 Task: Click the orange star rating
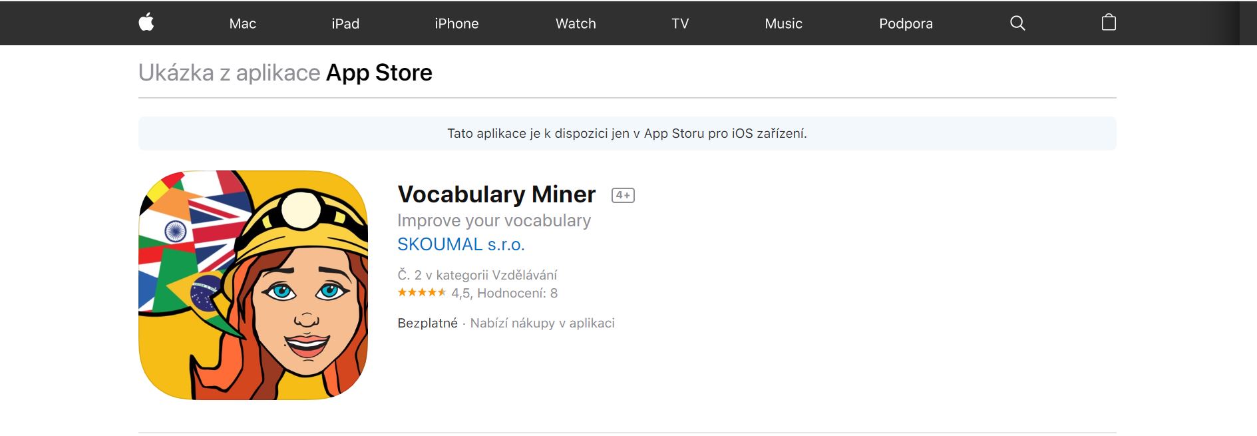(x=421, y=292)
